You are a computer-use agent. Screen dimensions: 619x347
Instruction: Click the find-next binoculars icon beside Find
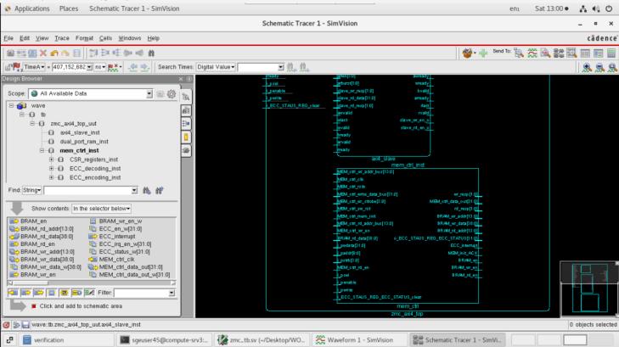[x=160, y=190]
